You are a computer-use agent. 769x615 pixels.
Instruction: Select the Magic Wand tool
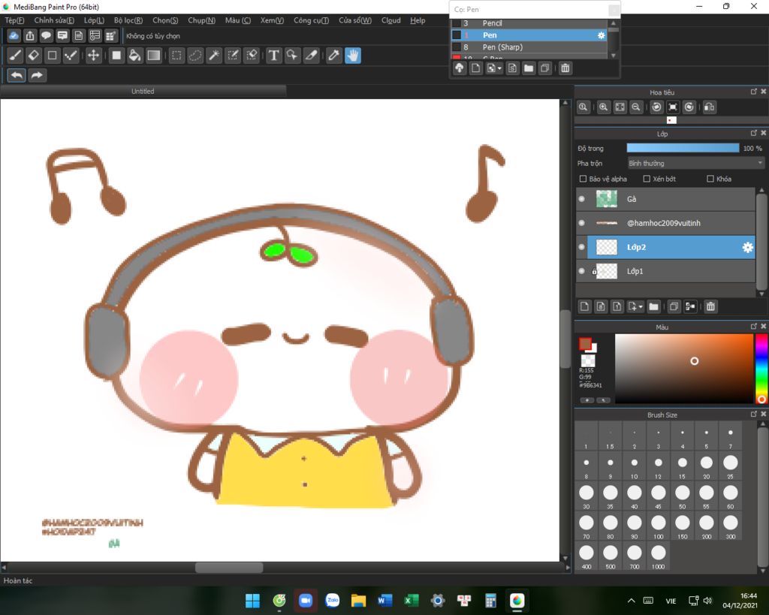tap(214, 56)
